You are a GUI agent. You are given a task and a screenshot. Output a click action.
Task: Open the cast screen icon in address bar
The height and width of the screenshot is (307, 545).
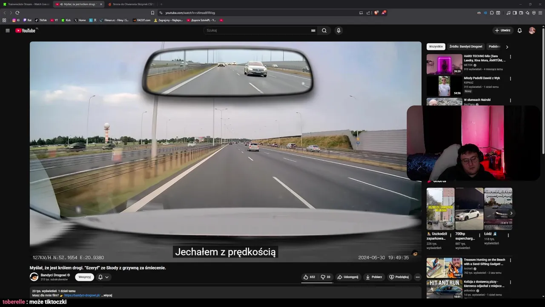tap(361, 13)
